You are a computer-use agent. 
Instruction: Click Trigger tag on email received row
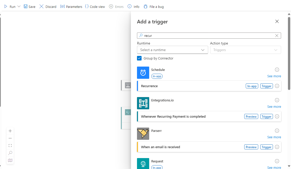(267, 147)
